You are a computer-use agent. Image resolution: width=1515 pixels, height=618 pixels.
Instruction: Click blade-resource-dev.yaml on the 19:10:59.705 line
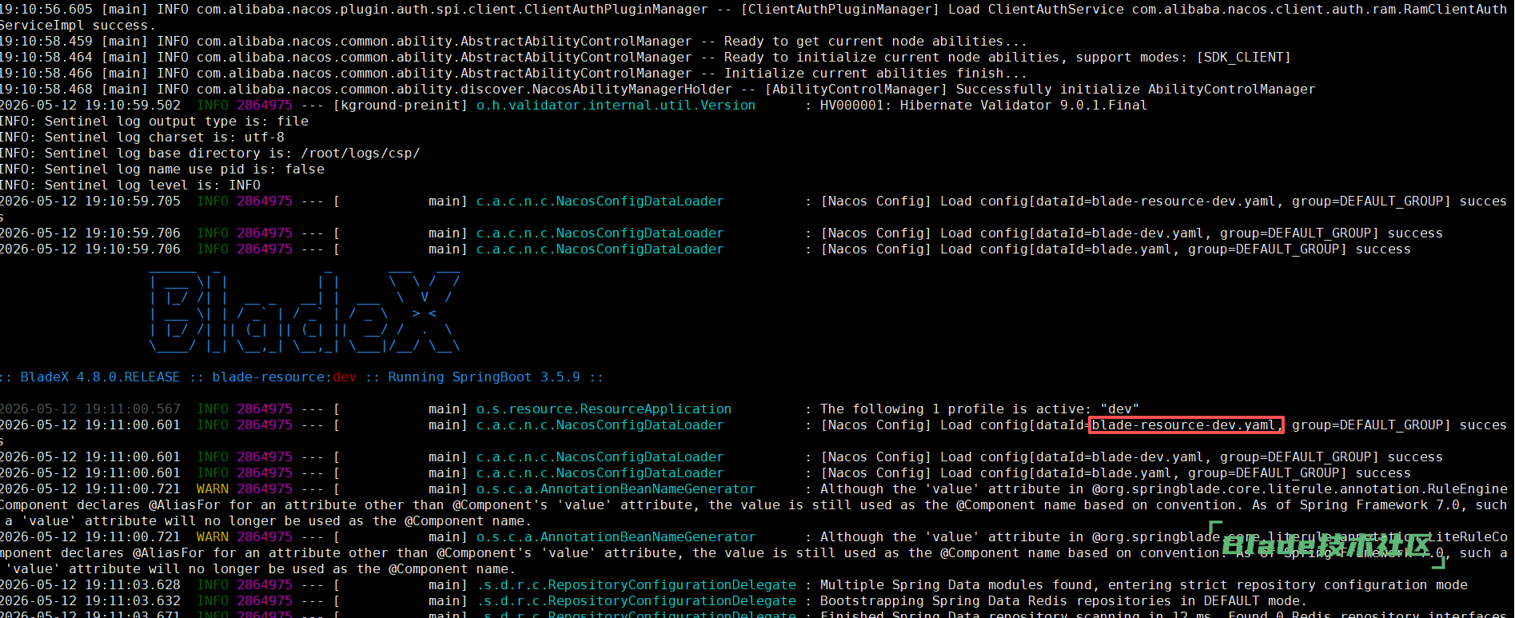pyautogui.click(x=1183, y=201)
